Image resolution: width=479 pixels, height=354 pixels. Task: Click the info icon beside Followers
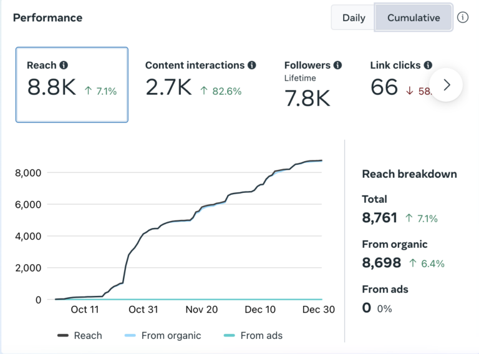tap(337, 65)
